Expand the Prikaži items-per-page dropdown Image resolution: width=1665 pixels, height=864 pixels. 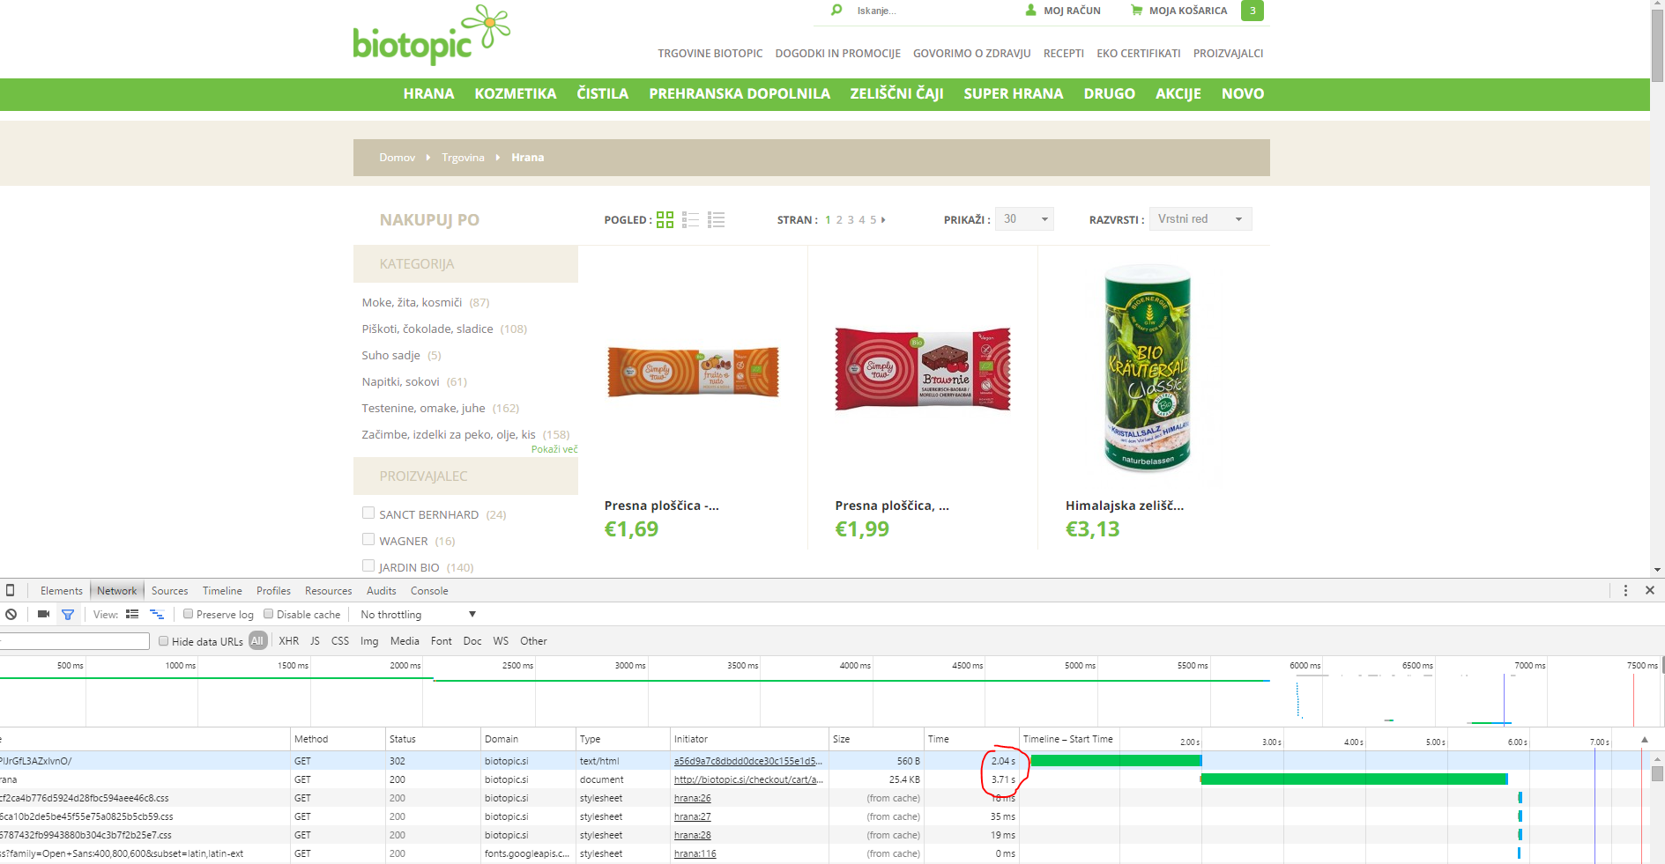pos(1024,219)
